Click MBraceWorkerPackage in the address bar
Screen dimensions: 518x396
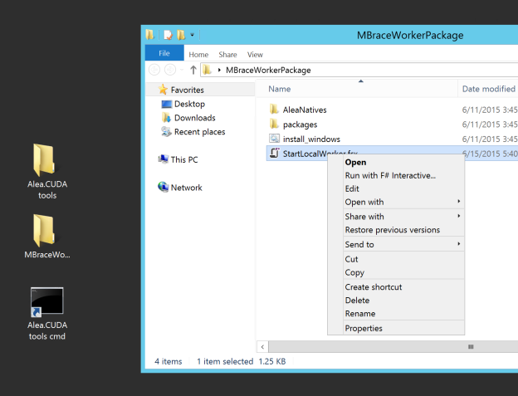click(x=268, y=70)
